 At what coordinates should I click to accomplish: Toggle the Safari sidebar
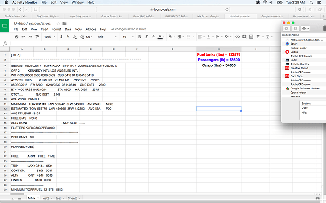pyautogui.click(x=35, y=9)
